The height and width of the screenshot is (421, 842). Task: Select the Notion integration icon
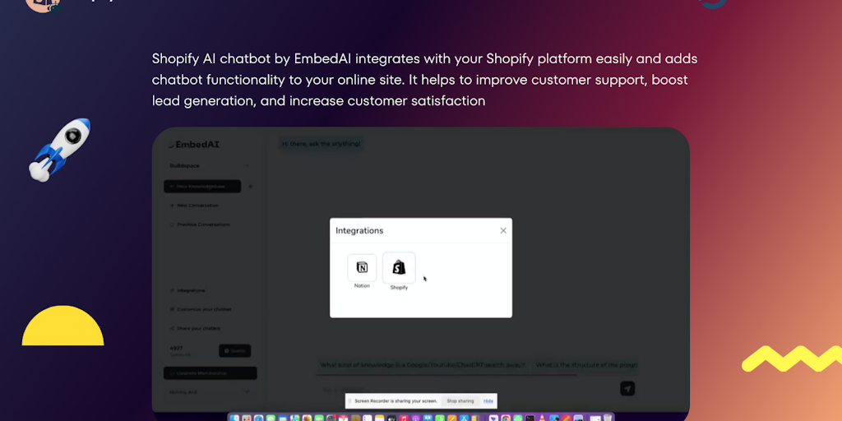click(362, 267)
